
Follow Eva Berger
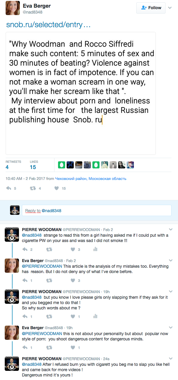[x=151, y=8]
